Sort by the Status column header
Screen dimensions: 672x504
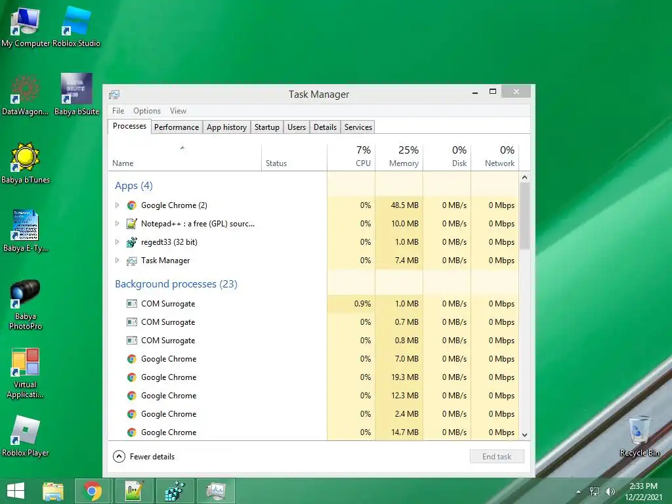(x=295, y=157)
